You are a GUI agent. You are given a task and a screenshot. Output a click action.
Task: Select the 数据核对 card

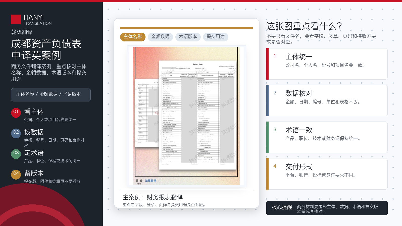click(x=327, y=101)
